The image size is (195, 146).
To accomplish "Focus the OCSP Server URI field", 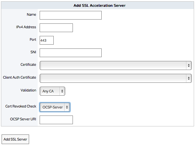I will [x=56, y=120].
